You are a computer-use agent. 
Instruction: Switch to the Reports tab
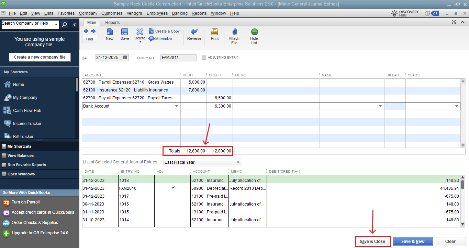(x=112, y=23)
